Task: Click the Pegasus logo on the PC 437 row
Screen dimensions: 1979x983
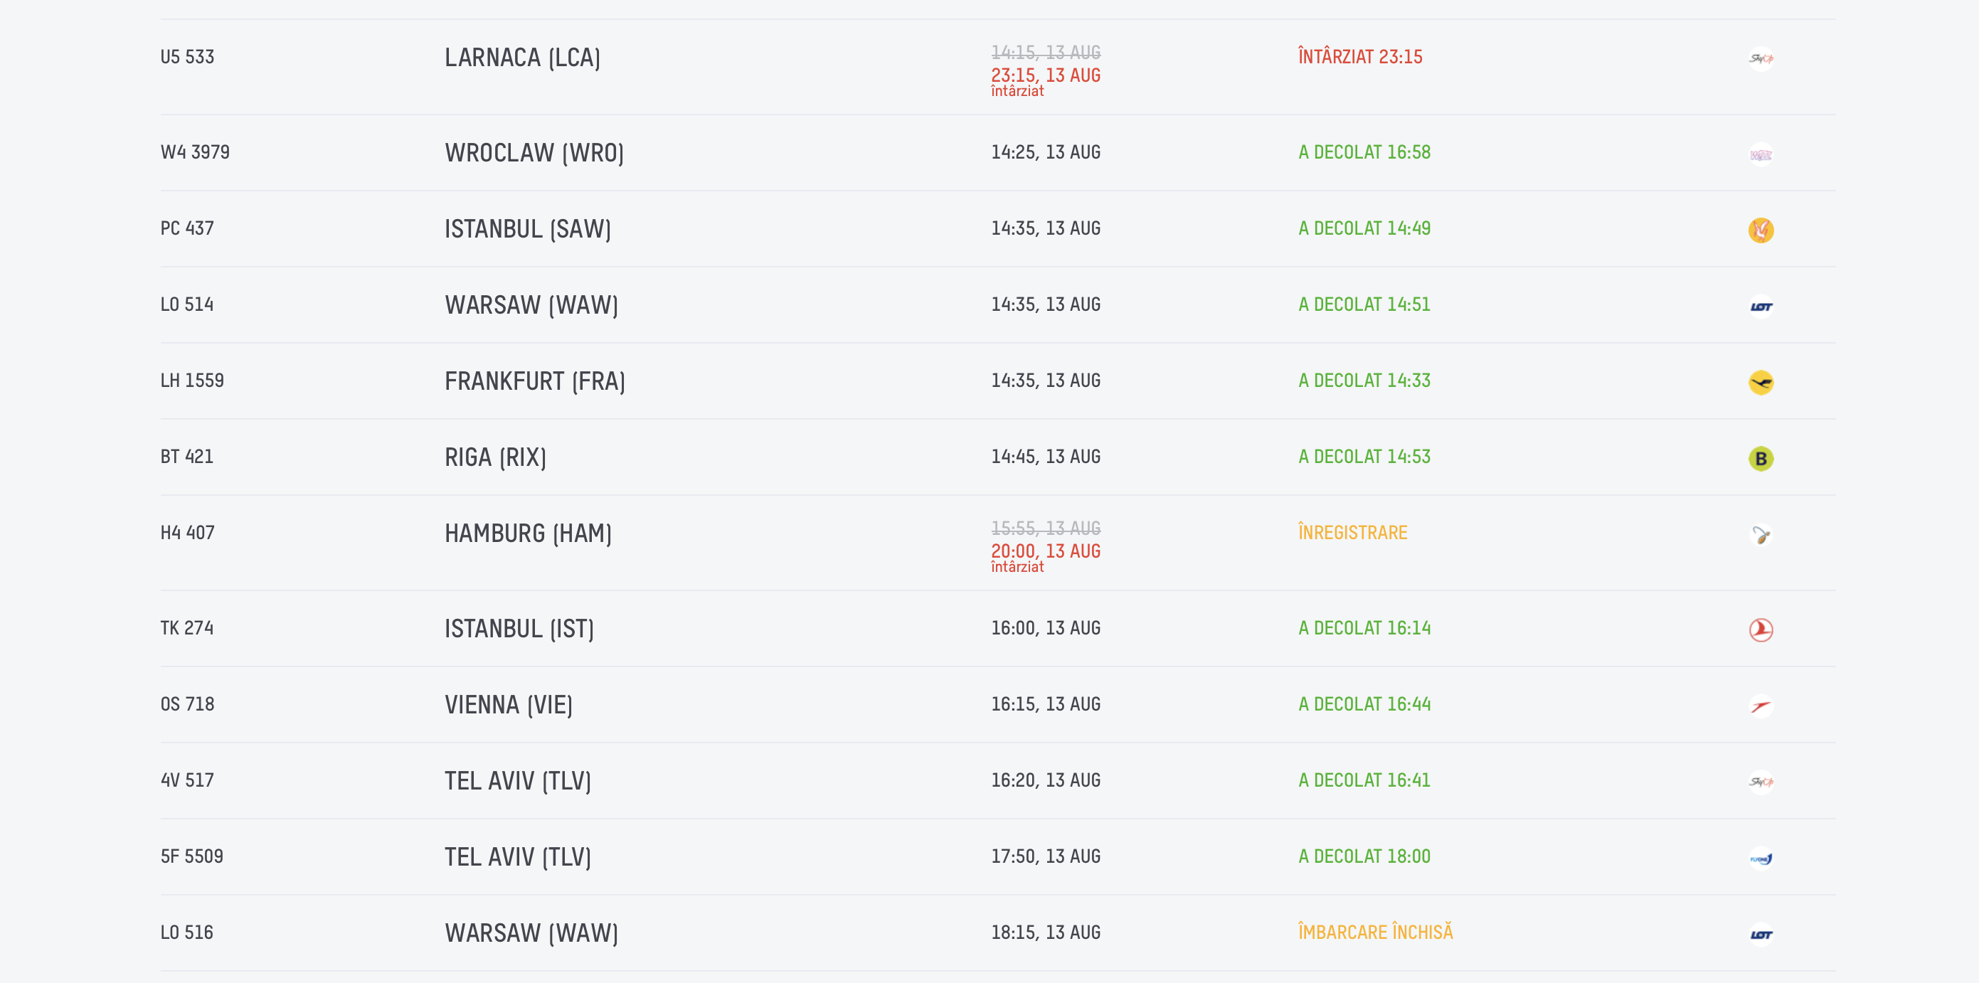Action: click(x=1761, y=230)
